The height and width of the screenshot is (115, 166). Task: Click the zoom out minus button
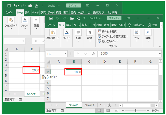click(123, 110)
